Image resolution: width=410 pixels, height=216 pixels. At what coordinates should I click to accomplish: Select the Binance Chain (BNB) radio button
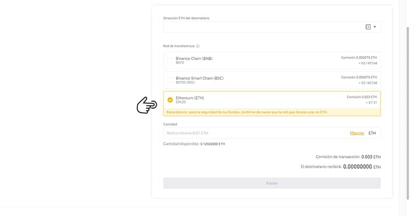pyautogui.click(x=170, y=60)
